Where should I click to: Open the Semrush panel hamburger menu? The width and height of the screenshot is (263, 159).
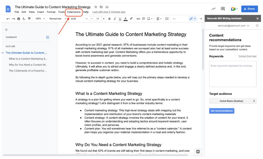point(257,26)
